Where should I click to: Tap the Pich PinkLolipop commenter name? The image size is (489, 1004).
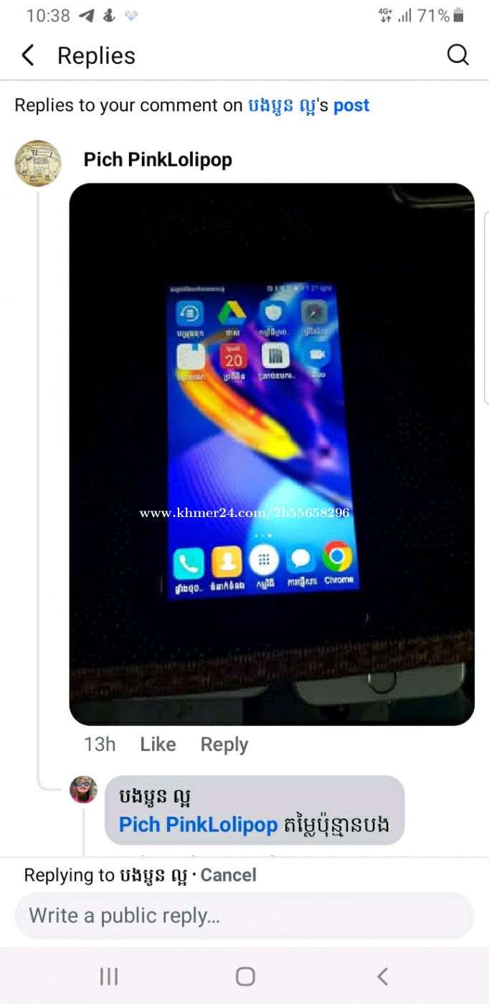[x=158, y=159]
